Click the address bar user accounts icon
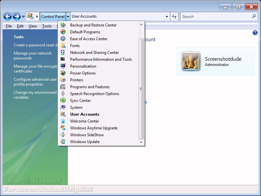The image size is (261, 196). coord(30,16)
